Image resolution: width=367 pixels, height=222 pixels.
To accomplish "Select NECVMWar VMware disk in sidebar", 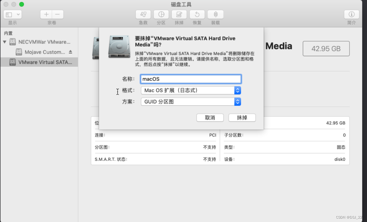I will point(39,42).
